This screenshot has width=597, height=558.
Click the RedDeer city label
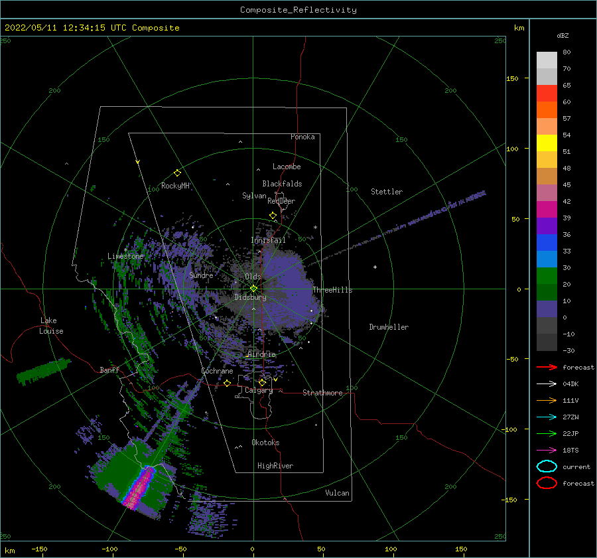pyautogui.click(x=281, y=201)
